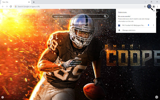Click the Google logo in address bar

point(16,6)
